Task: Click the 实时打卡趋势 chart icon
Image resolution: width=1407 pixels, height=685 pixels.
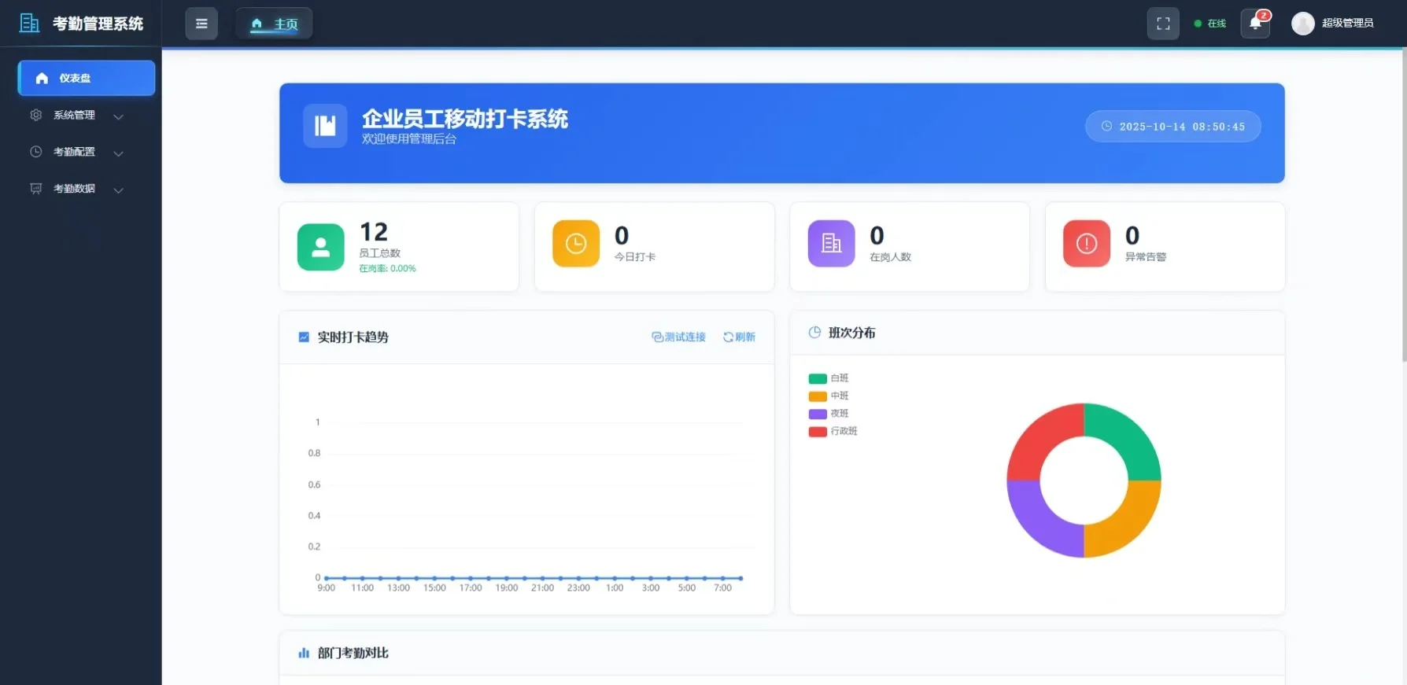Action: tap(304, 337)
